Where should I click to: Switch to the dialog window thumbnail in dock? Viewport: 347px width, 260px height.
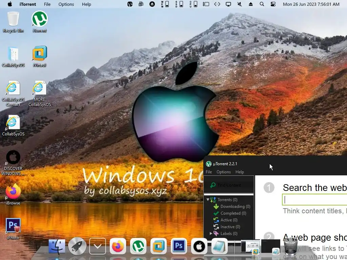pyautogui.click(x=250, y=246)
